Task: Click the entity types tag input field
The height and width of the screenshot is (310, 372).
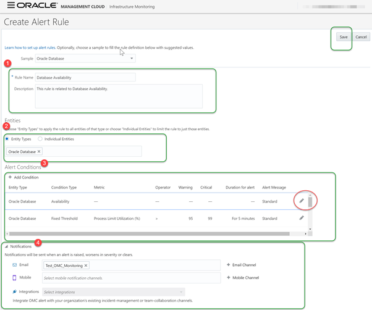Action: [x=74, y=151]
